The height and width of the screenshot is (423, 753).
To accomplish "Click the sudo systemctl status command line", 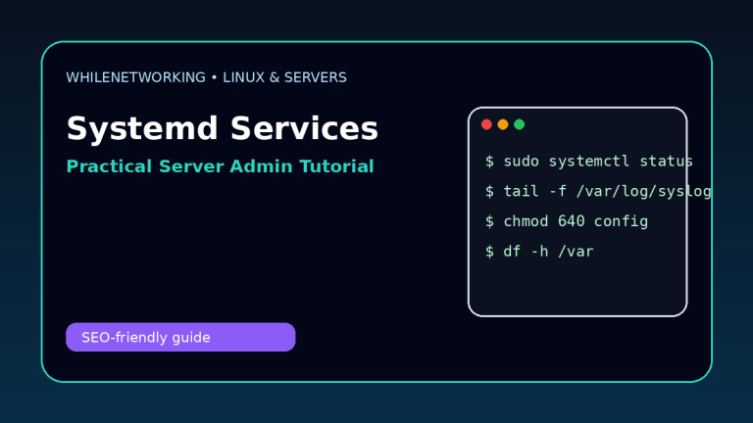I will 588,162.
